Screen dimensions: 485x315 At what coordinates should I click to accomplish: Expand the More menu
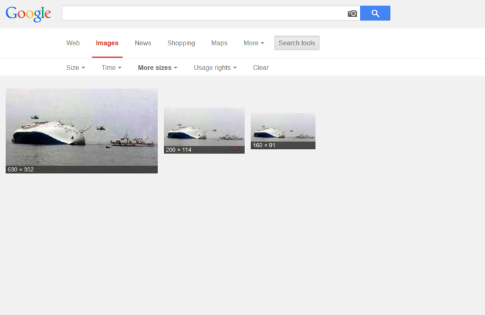point(254,43)
